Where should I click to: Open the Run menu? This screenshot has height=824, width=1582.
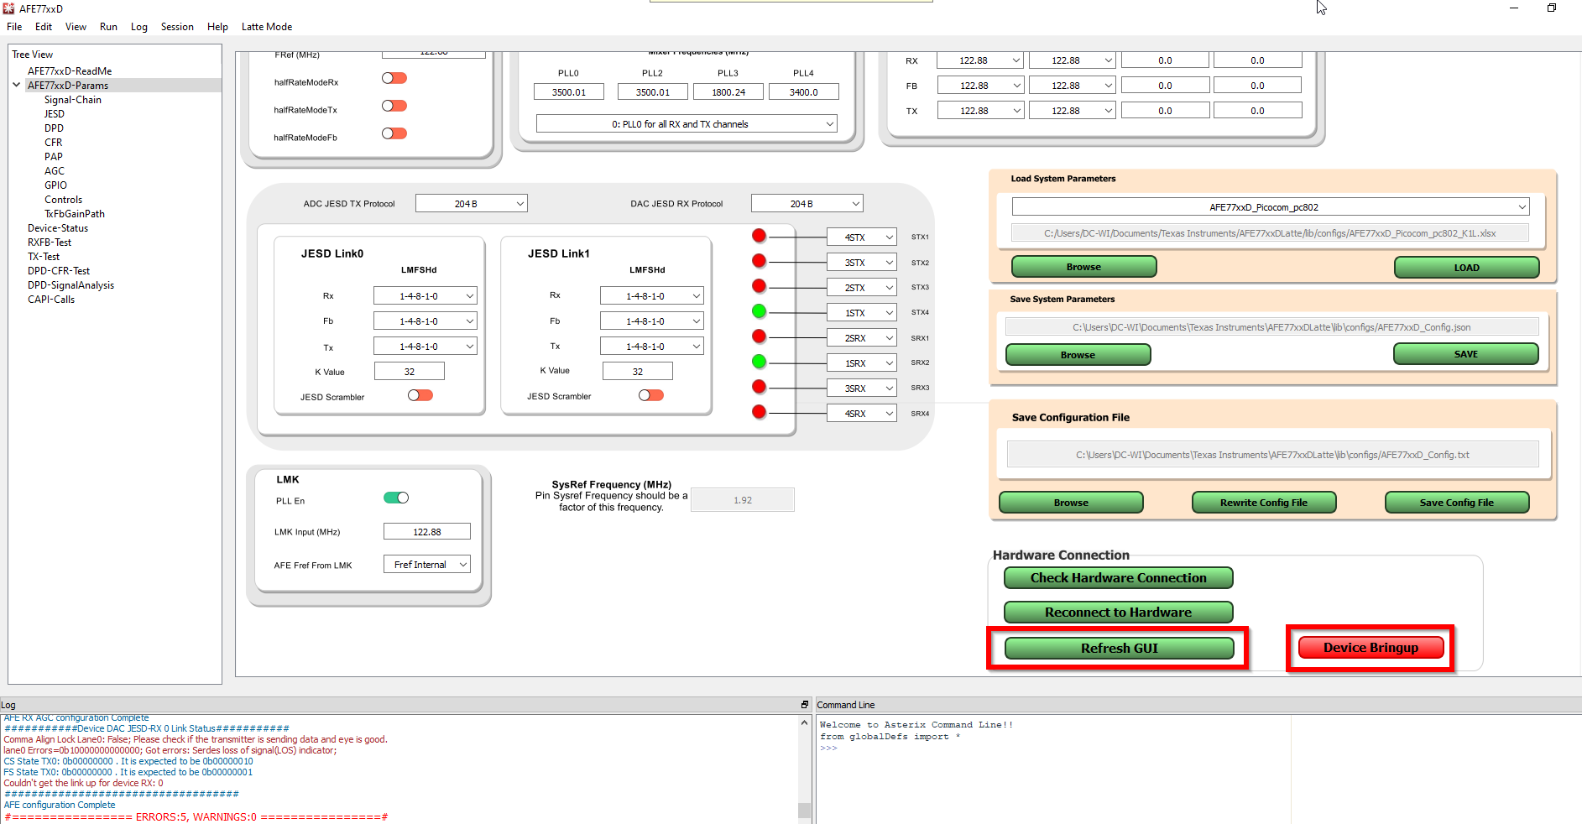click(108, 27)
